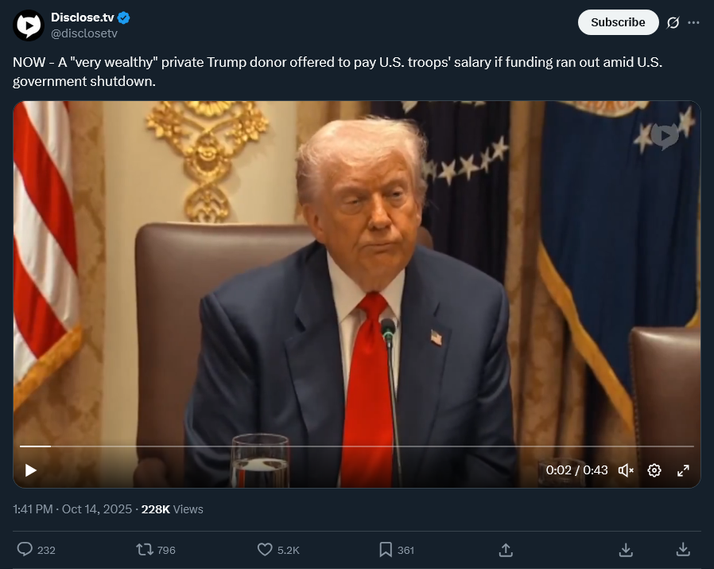Image resolution: width=714 pixels, height=569 pixels.
Task: Unmute the video sound
Action: 626,470
